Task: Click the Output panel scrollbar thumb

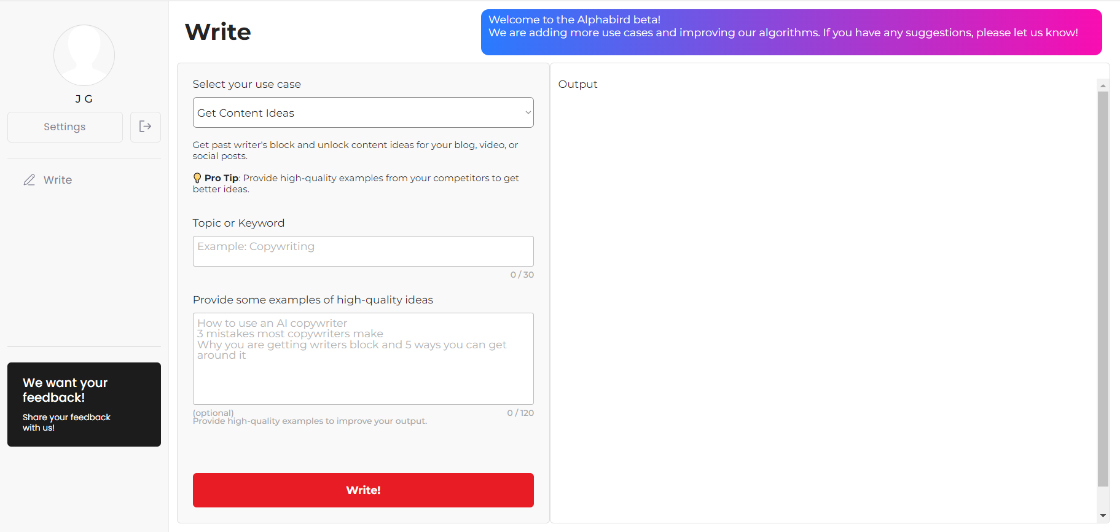Action: coord(1103,289)
